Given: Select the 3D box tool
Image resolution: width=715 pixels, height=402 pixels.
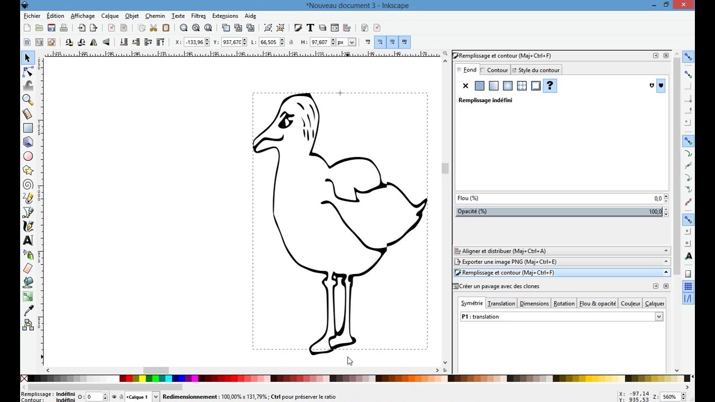Looking at the screenshot, I should point(27,142).
